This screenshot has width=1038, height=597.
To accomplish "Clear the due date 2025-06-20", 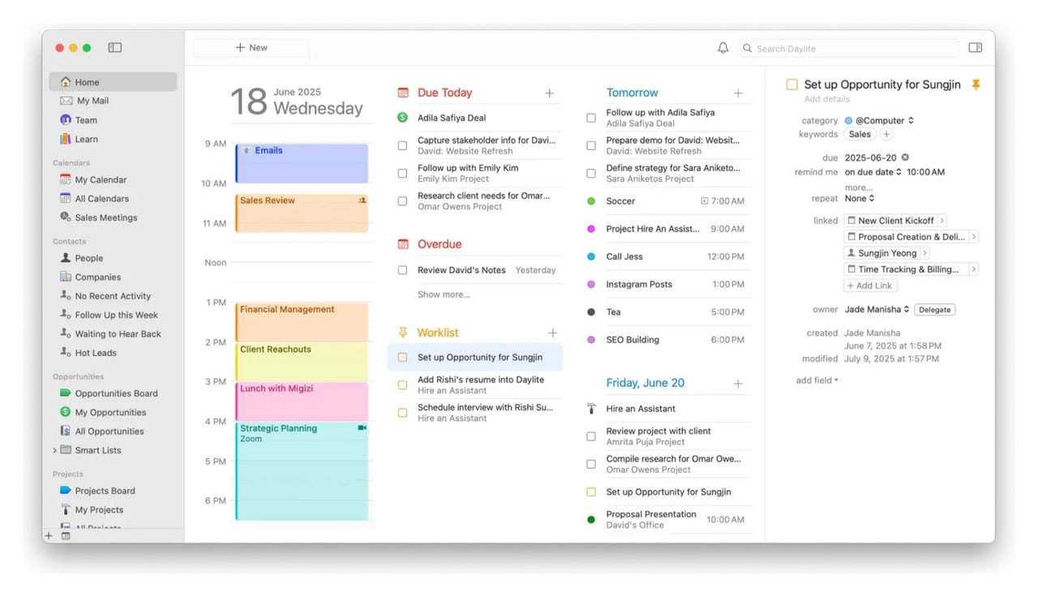I will 905,157.
